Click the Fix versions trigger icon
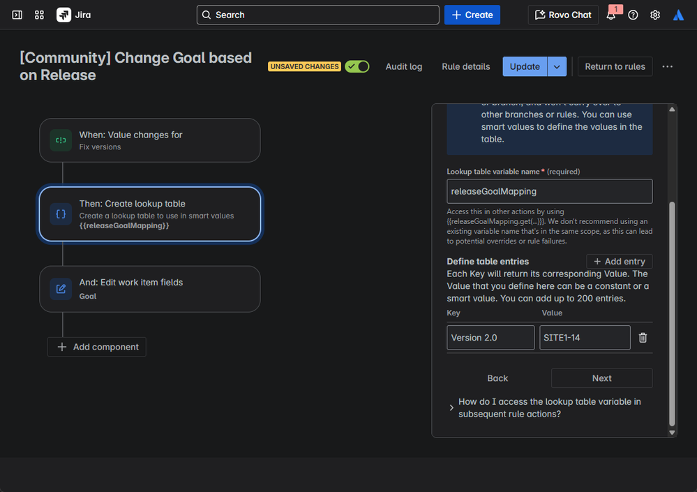Screen dimensions: 697x492 click(61, 140)
